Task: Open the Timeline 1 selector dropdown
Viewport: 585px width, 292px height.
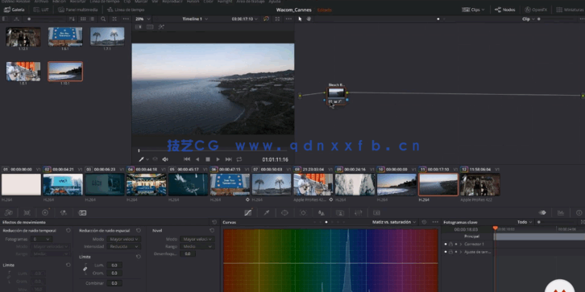Action: [195, 19]
